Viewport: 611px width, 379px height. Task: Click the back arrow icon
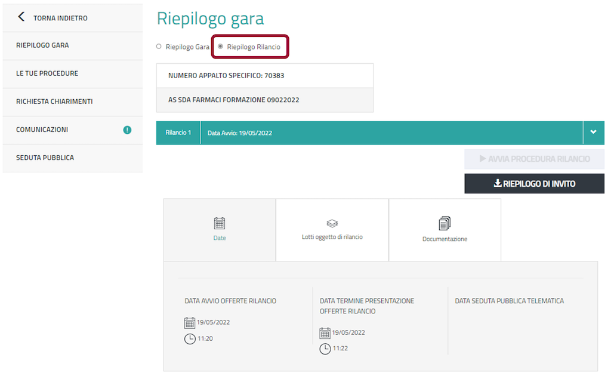(21, 17)
